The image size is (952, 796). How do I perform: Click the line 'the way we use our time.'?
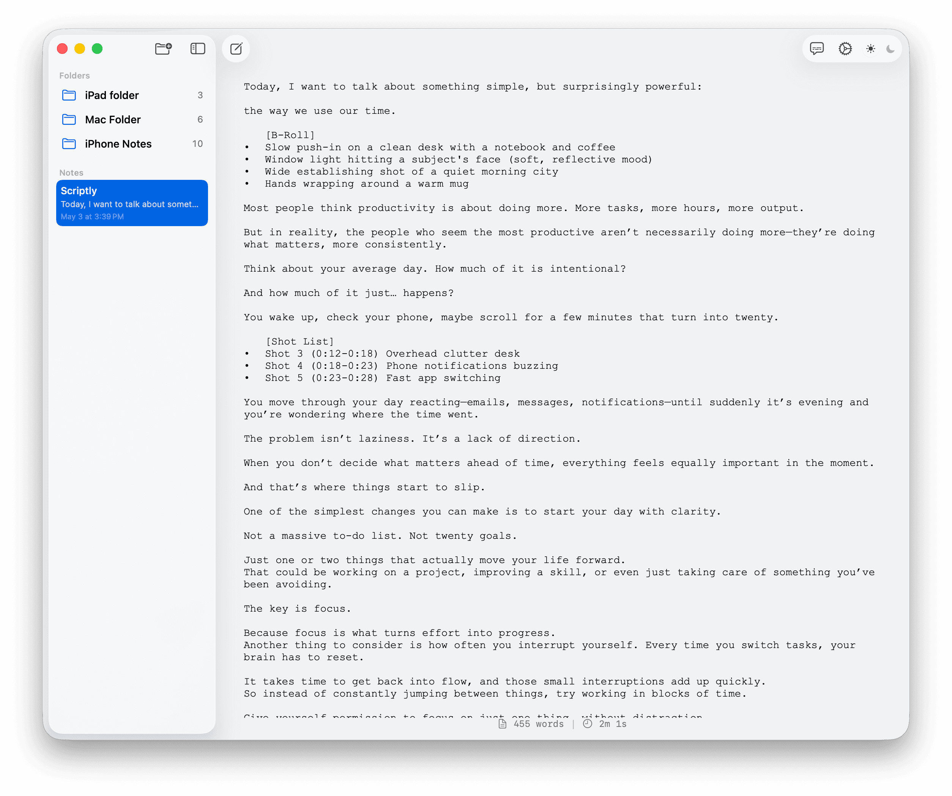(320, 111)
